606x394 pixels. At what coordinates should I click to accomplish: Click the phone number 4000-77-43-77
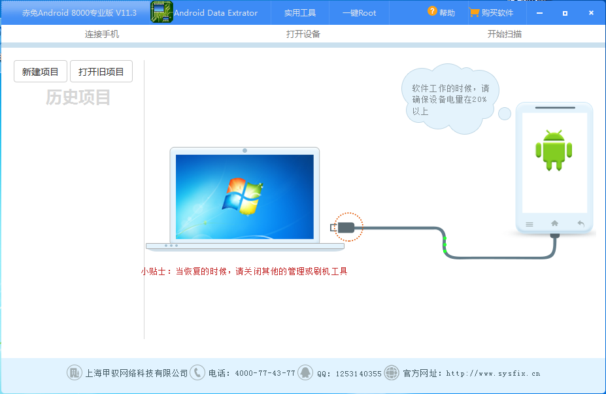[x=265, y=374]
